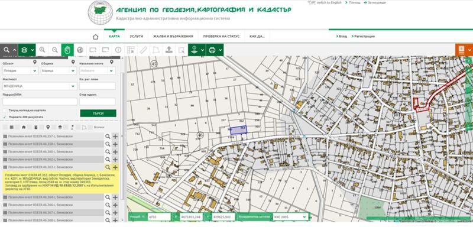Click the map scale field showing 4703
Image resolution: width=473 pixels, height=227 pixels.
(159, 217)
